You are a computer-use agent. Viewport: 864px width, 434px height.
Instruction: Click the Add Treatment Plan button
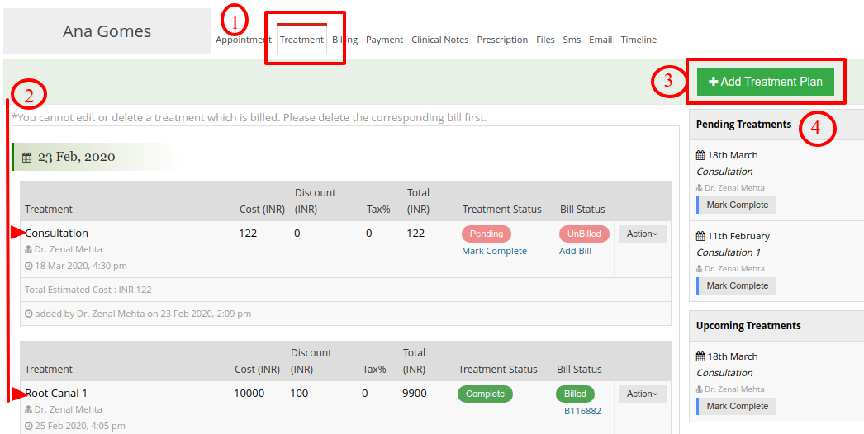[x=766, y=82]
